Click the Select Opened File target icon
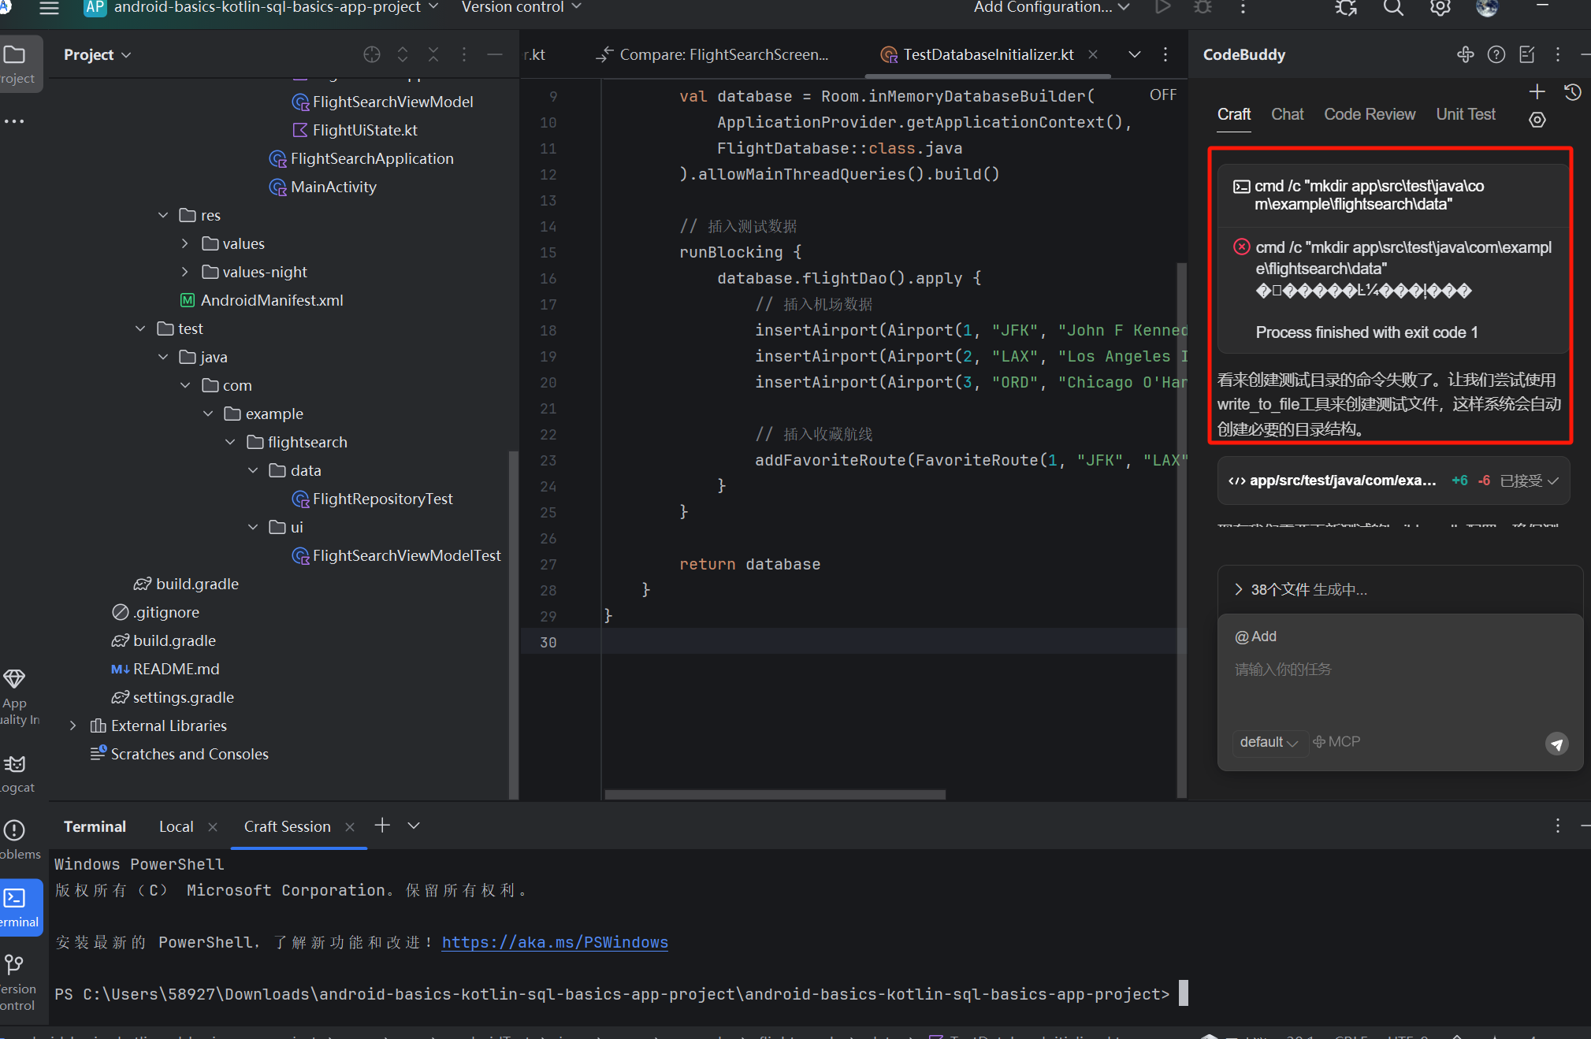This screenshot has height=1039, width=1591. click(x=372, y=54)
